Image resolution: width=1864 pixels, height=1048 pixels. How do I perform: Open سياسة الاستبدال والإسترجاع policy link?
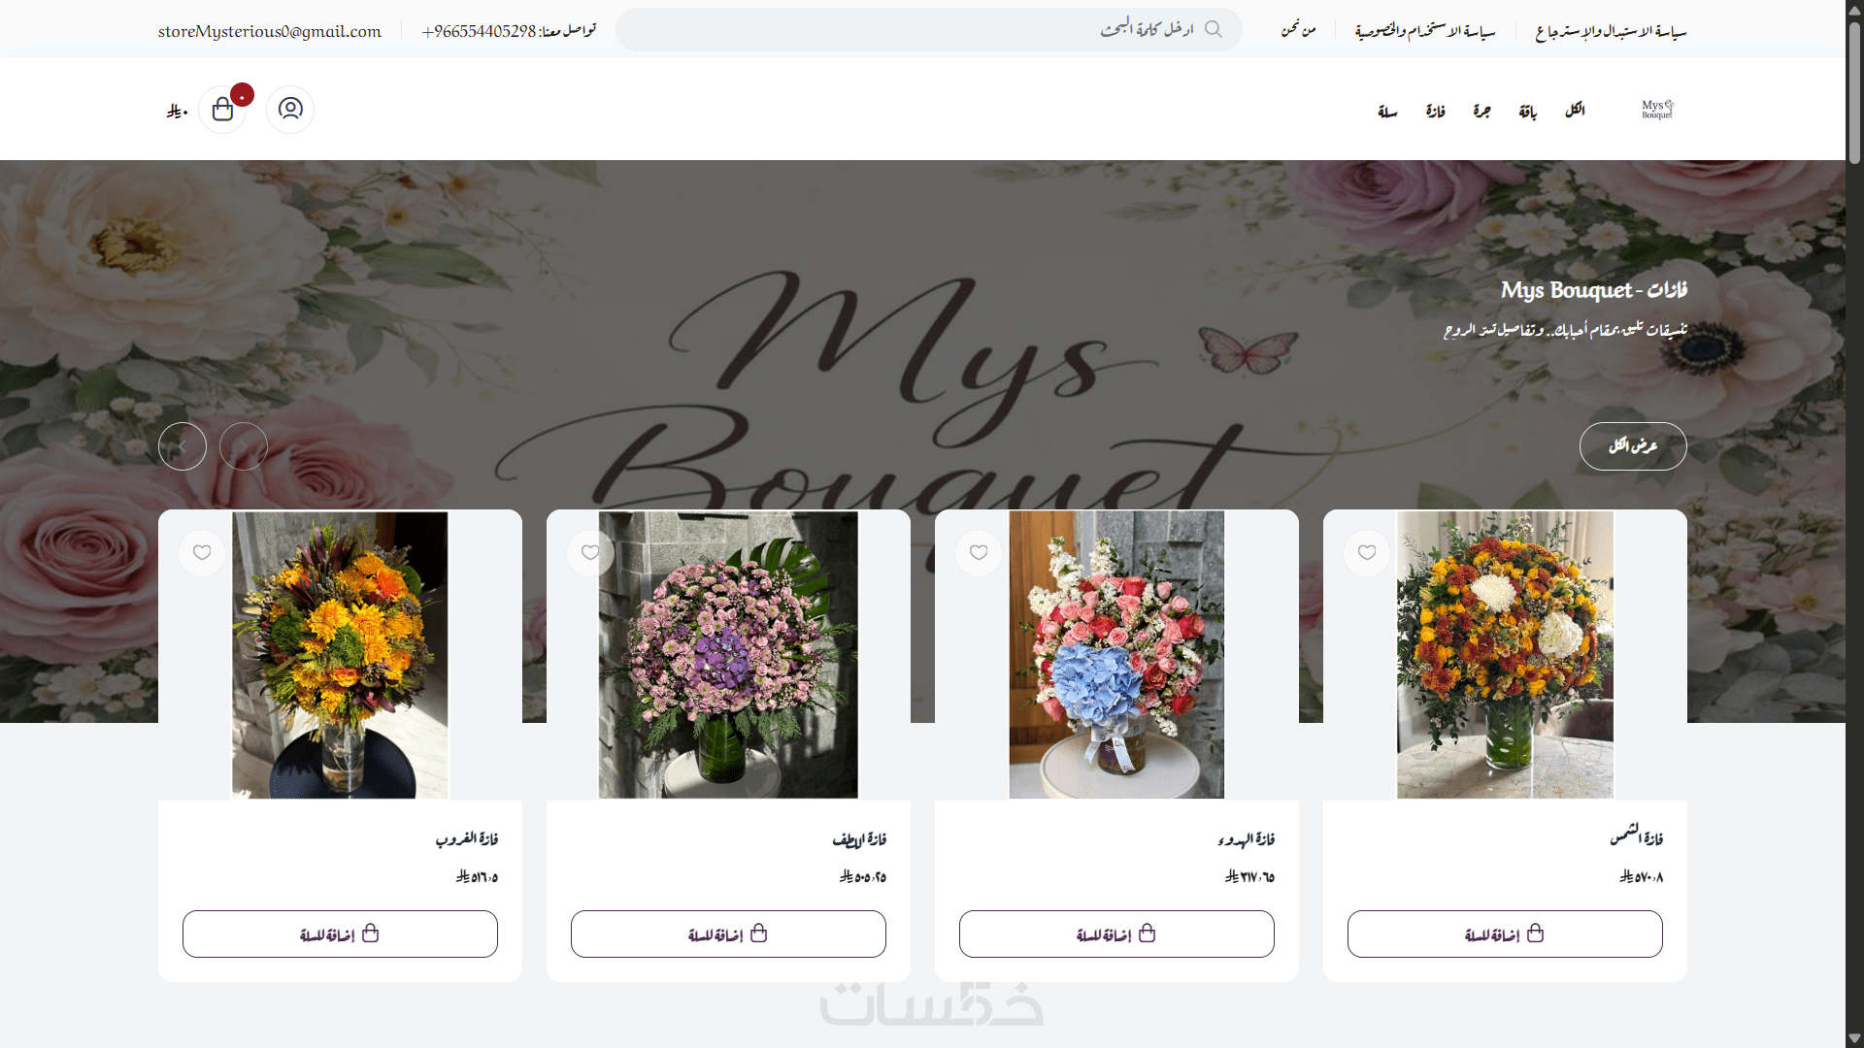click(x=1611, y=31)
